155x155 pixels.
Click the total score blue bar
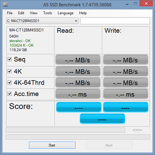102,119
